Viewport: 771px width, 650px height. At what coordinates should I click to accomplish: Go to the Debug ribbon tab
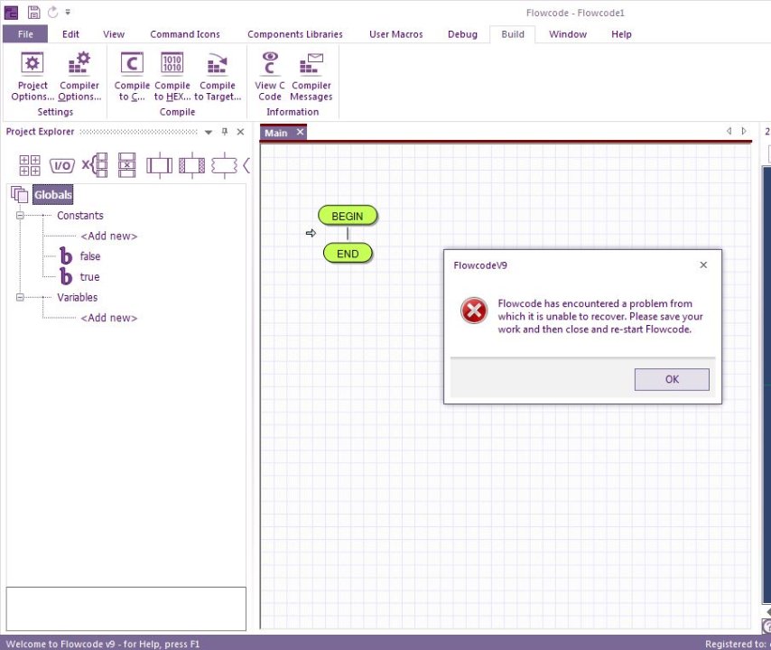(462, 34)
